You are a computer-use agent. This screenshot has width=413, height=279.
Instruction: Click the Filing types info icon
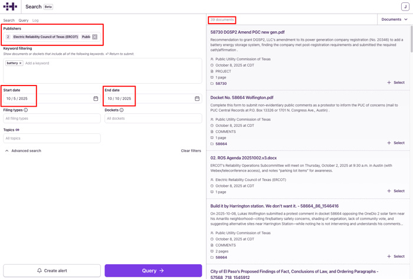(26, 110)
